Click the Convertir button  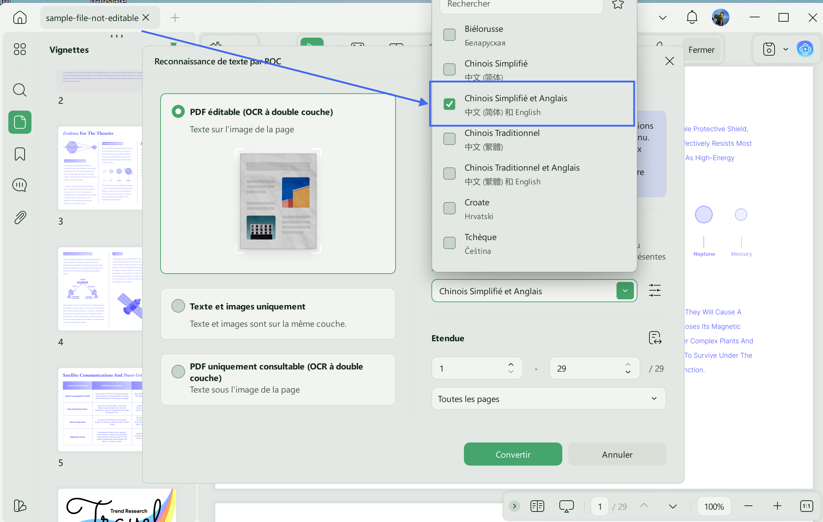[x=513, y=454]
